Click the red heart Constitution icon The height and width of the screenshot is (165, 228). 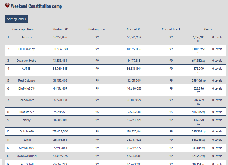click(7, 6)
